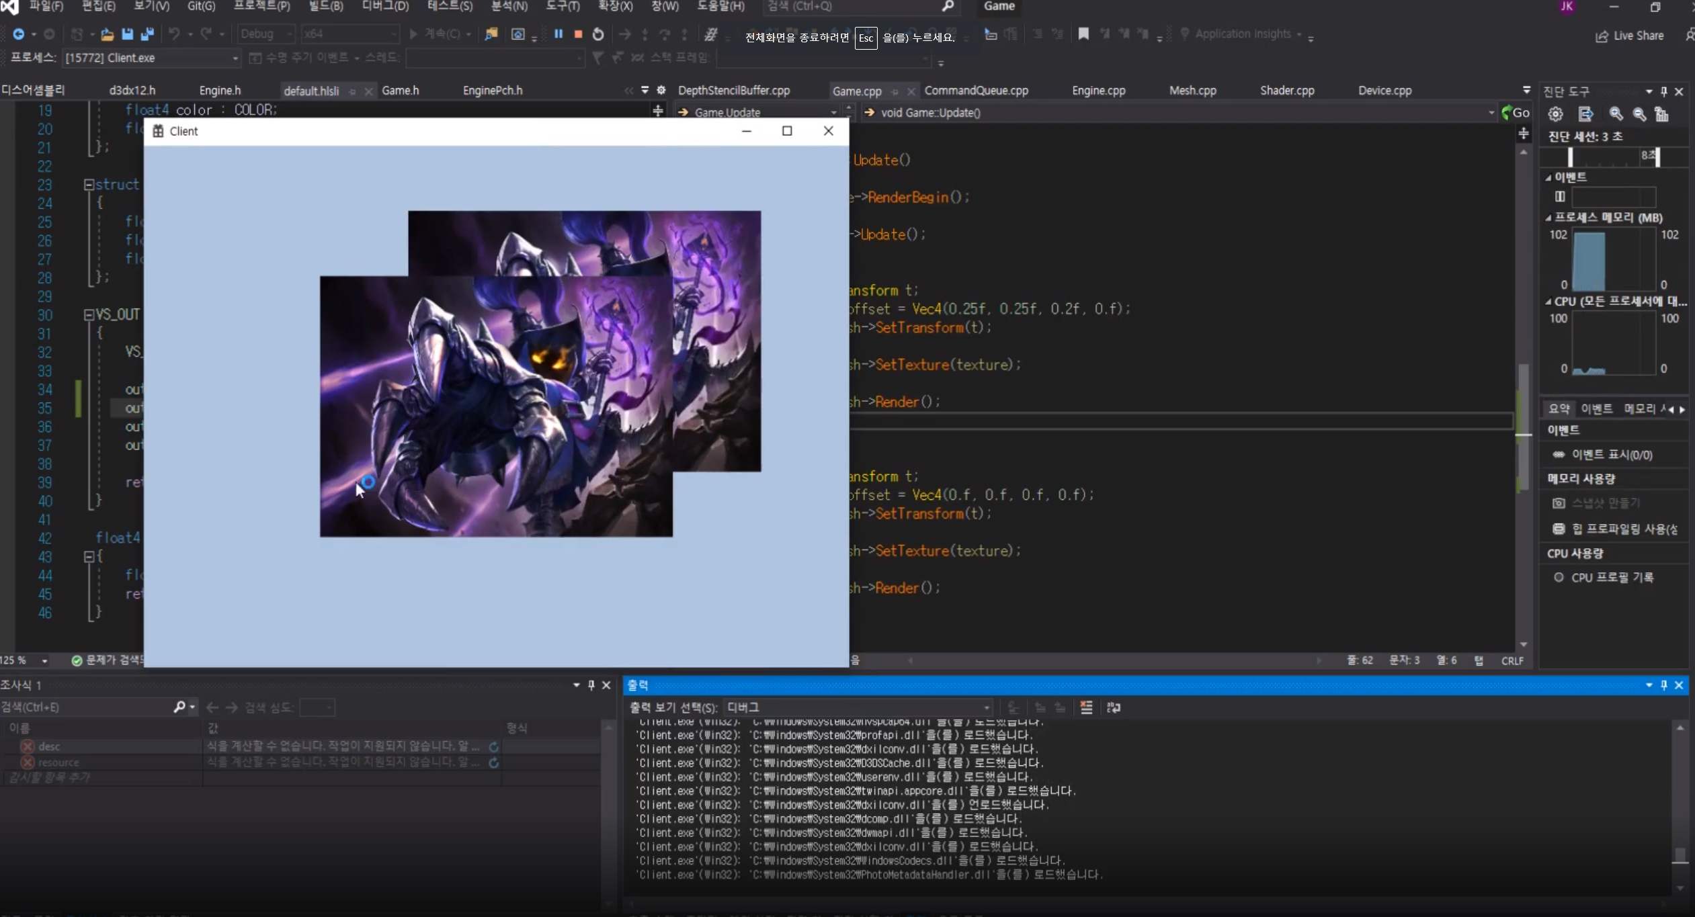Viewport: 1695px width, 917px height.
Task: Open the 디버그(D) menu
Action: (385, 6)
